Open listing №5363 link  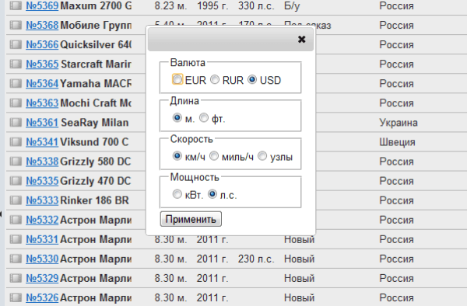coord(42,103)
